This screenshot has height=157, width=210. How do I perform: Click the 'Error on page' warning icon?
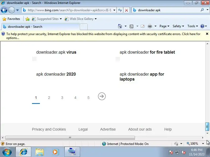3,144
